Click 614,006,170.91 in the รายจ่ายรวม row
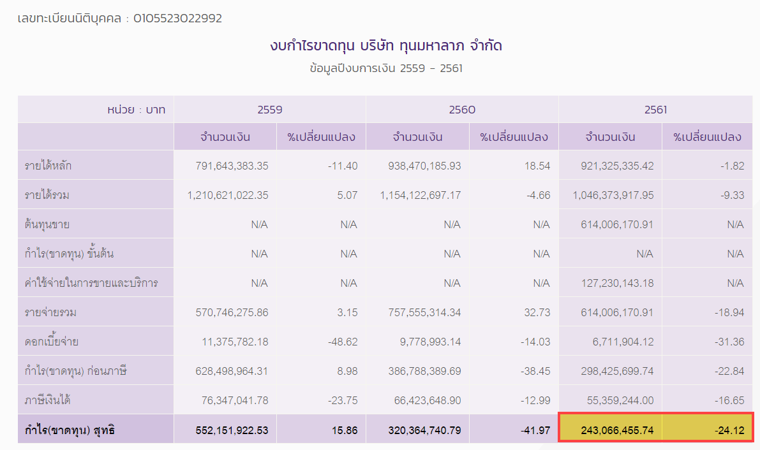 pos(617,312)
